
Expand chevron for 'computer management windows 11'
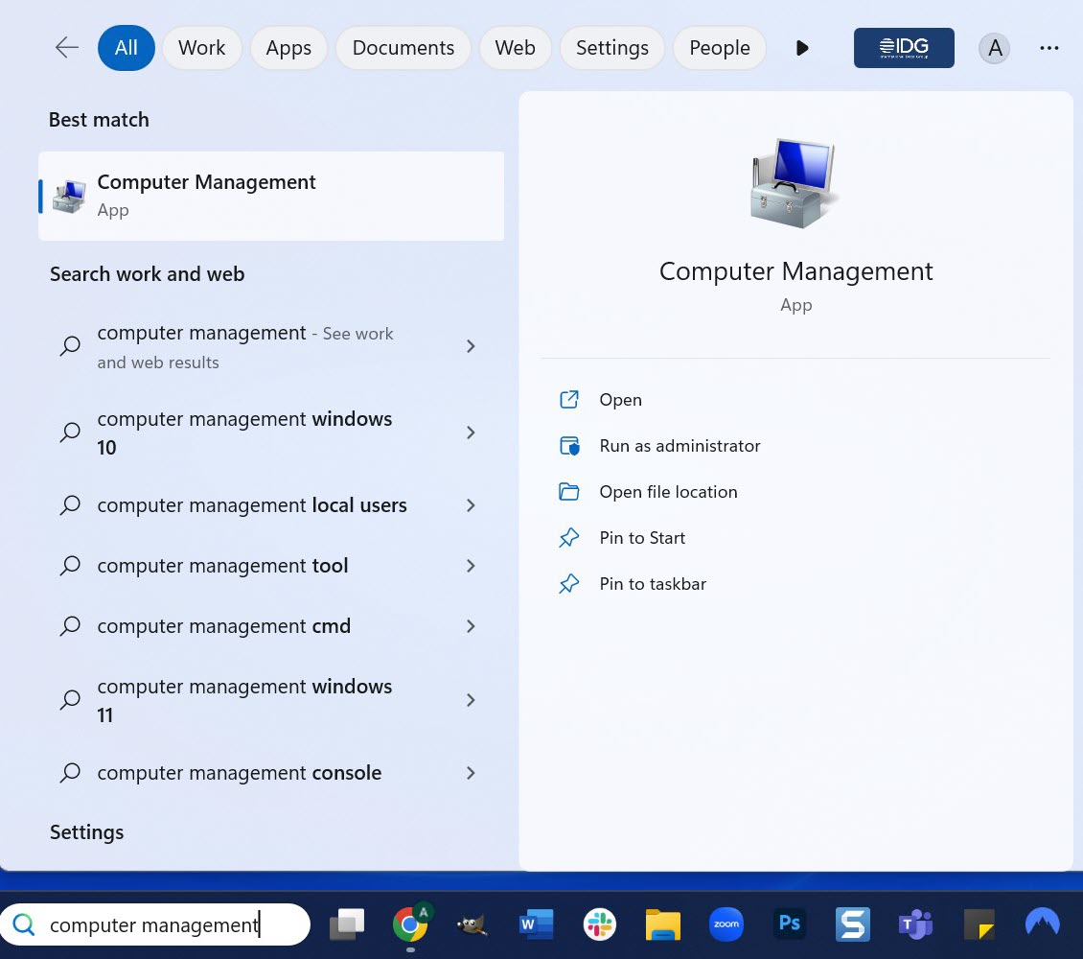[x=471, y=700]
